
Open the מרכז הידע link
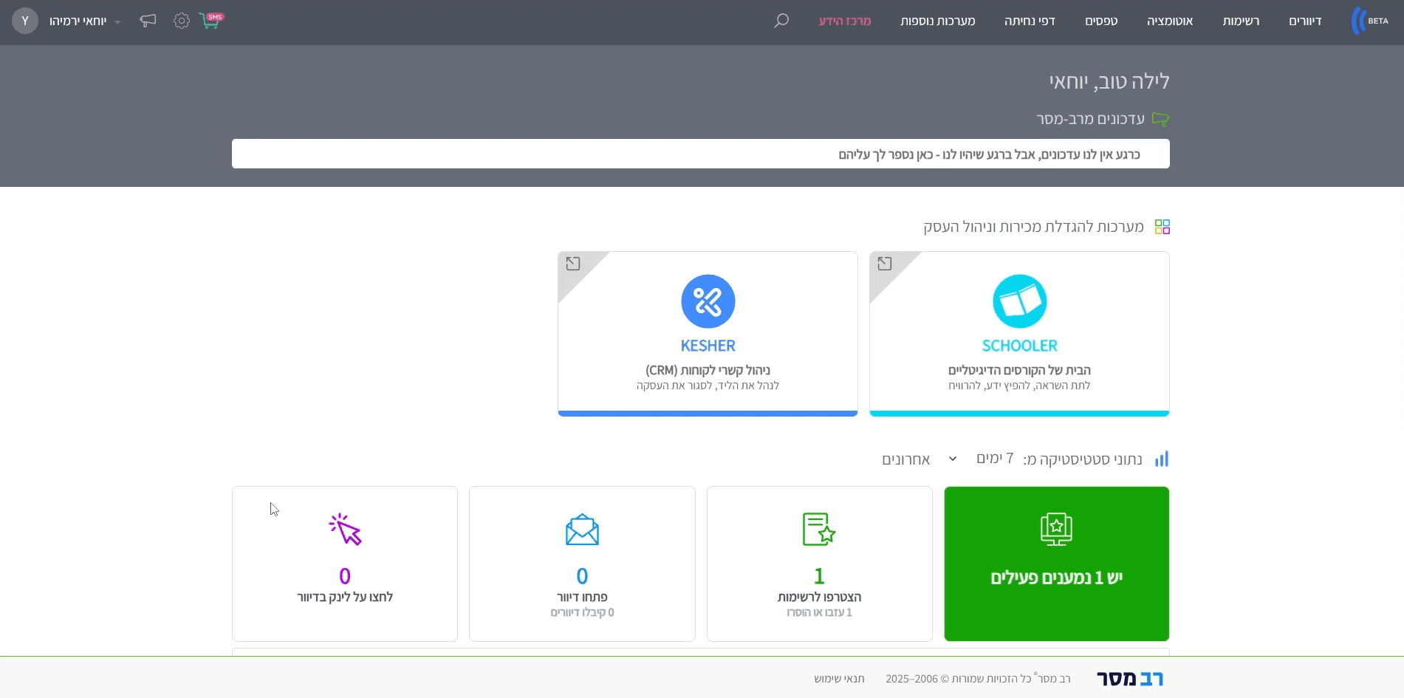point(845,21)
